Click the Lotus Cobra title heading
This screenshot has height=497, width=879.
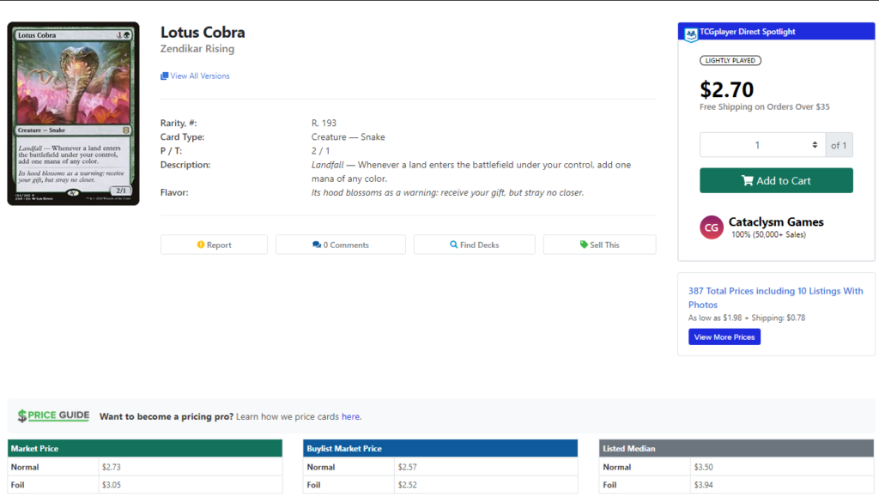click(203, 33)
